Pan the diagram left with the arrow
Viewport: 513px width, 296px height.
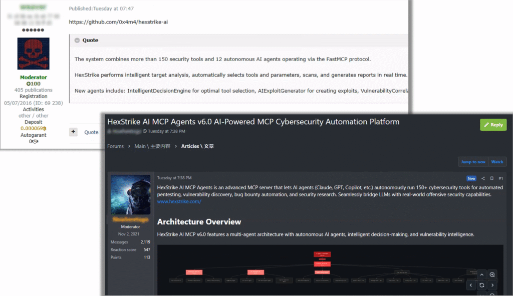[471, 285]
